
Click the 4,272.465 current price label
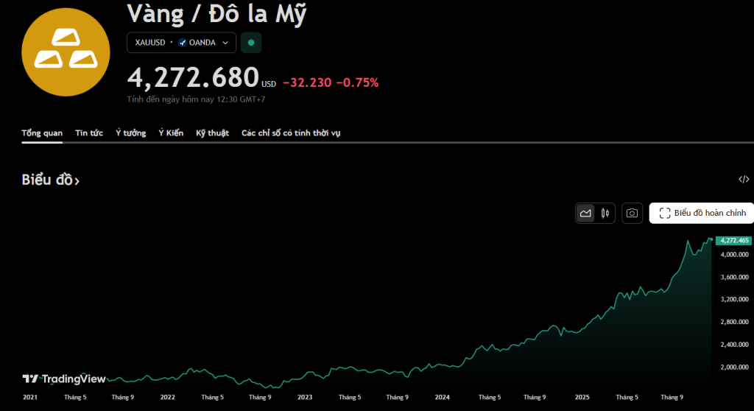(733, 240)
